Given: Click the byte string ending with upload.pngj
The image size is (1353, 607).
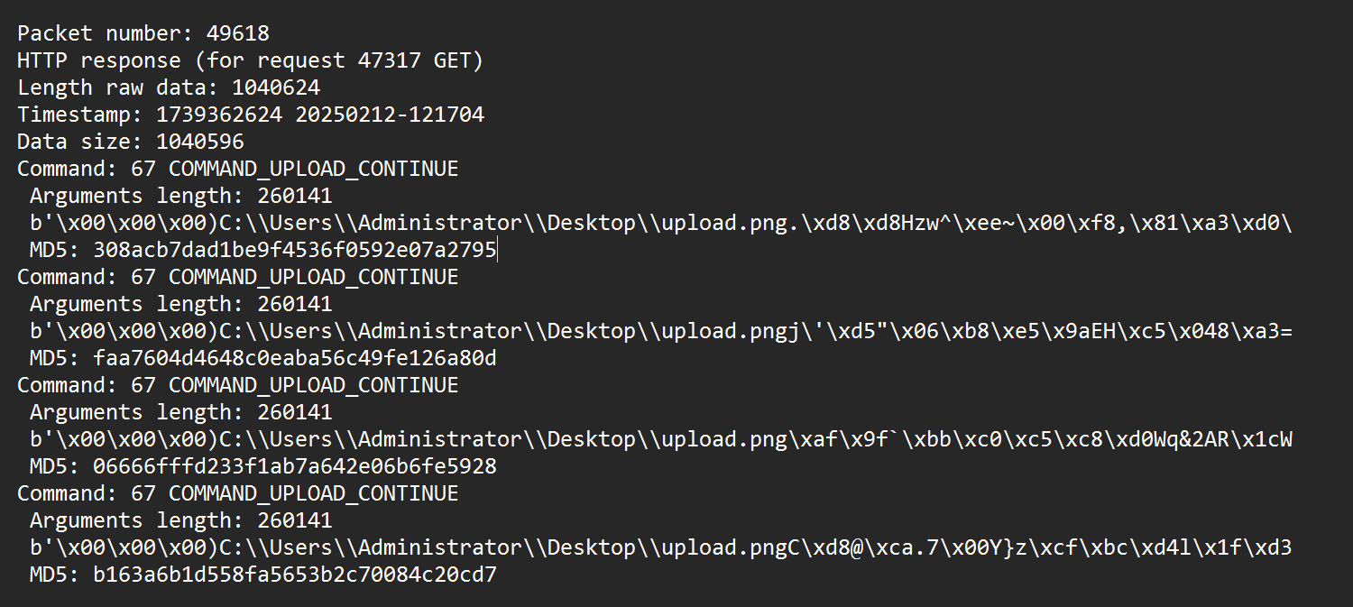Looking at the screenshot, I should [661, 331].
